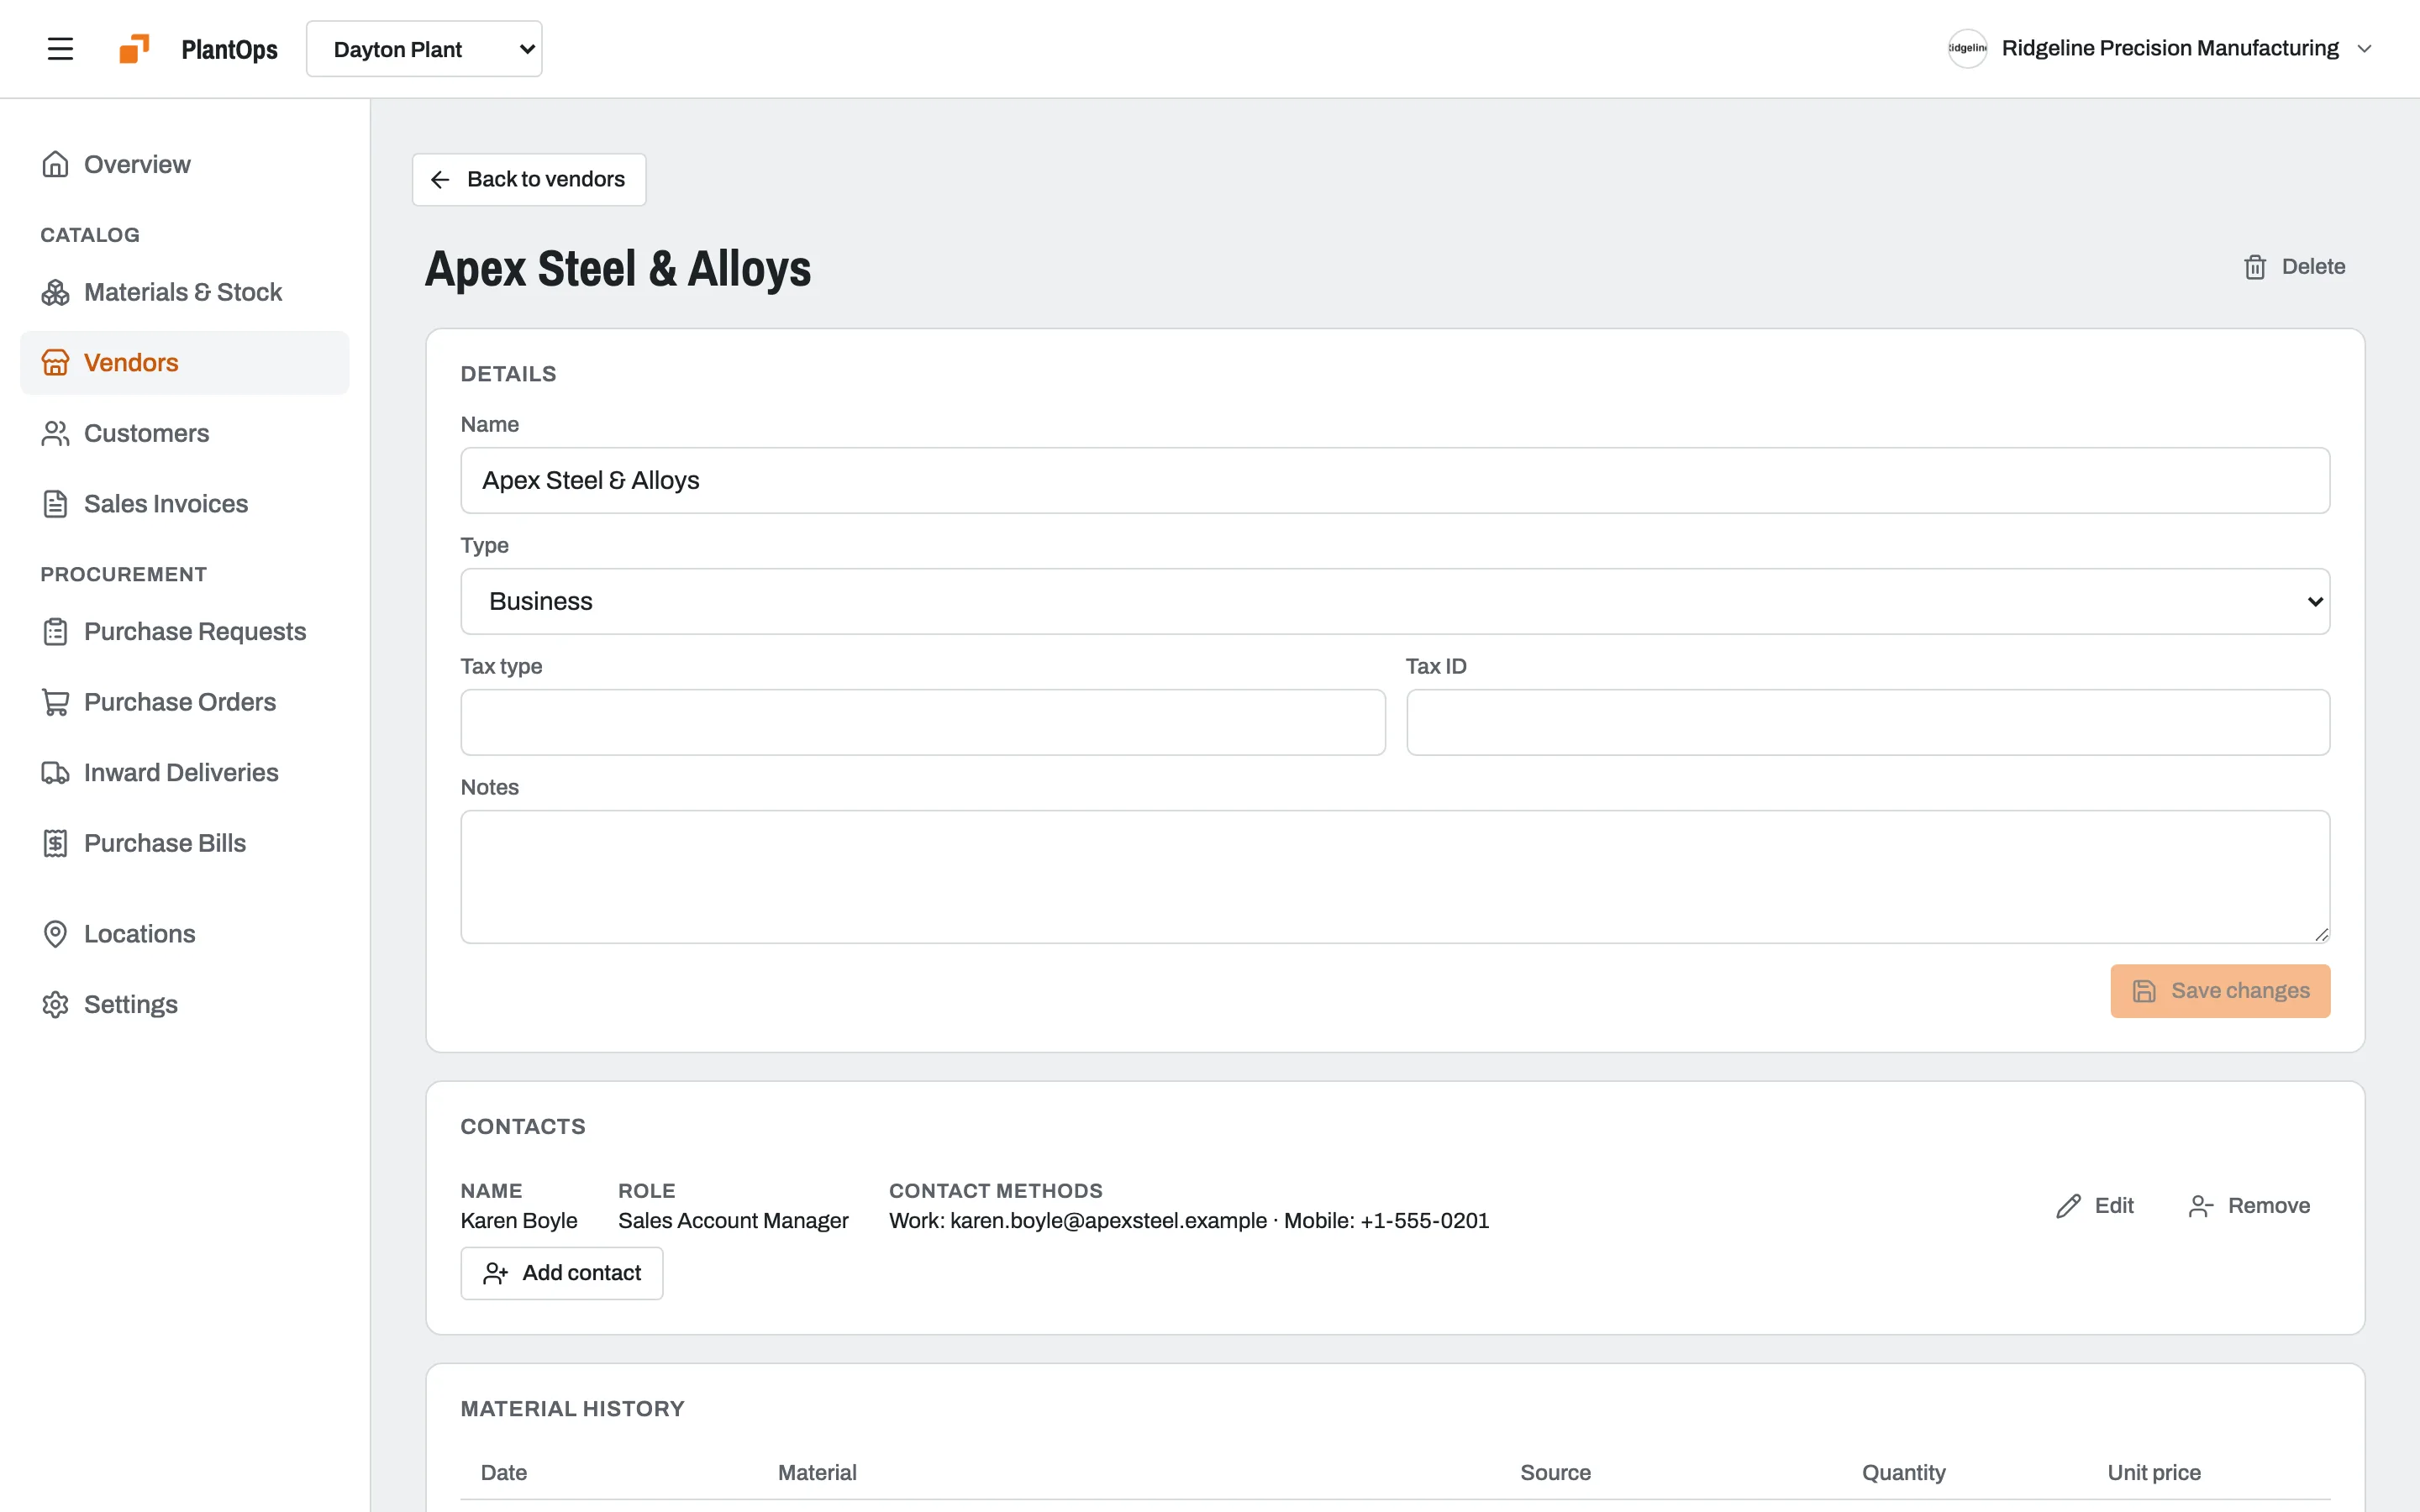The image size is (2420, 1512).
Task: Click the vendor Name input field
Action: tap(1395, 480)
